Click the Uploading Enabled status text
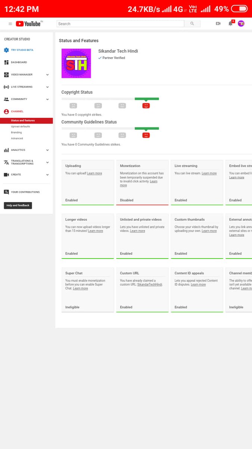This screenshot has height=449, width=252. [72, 200]
